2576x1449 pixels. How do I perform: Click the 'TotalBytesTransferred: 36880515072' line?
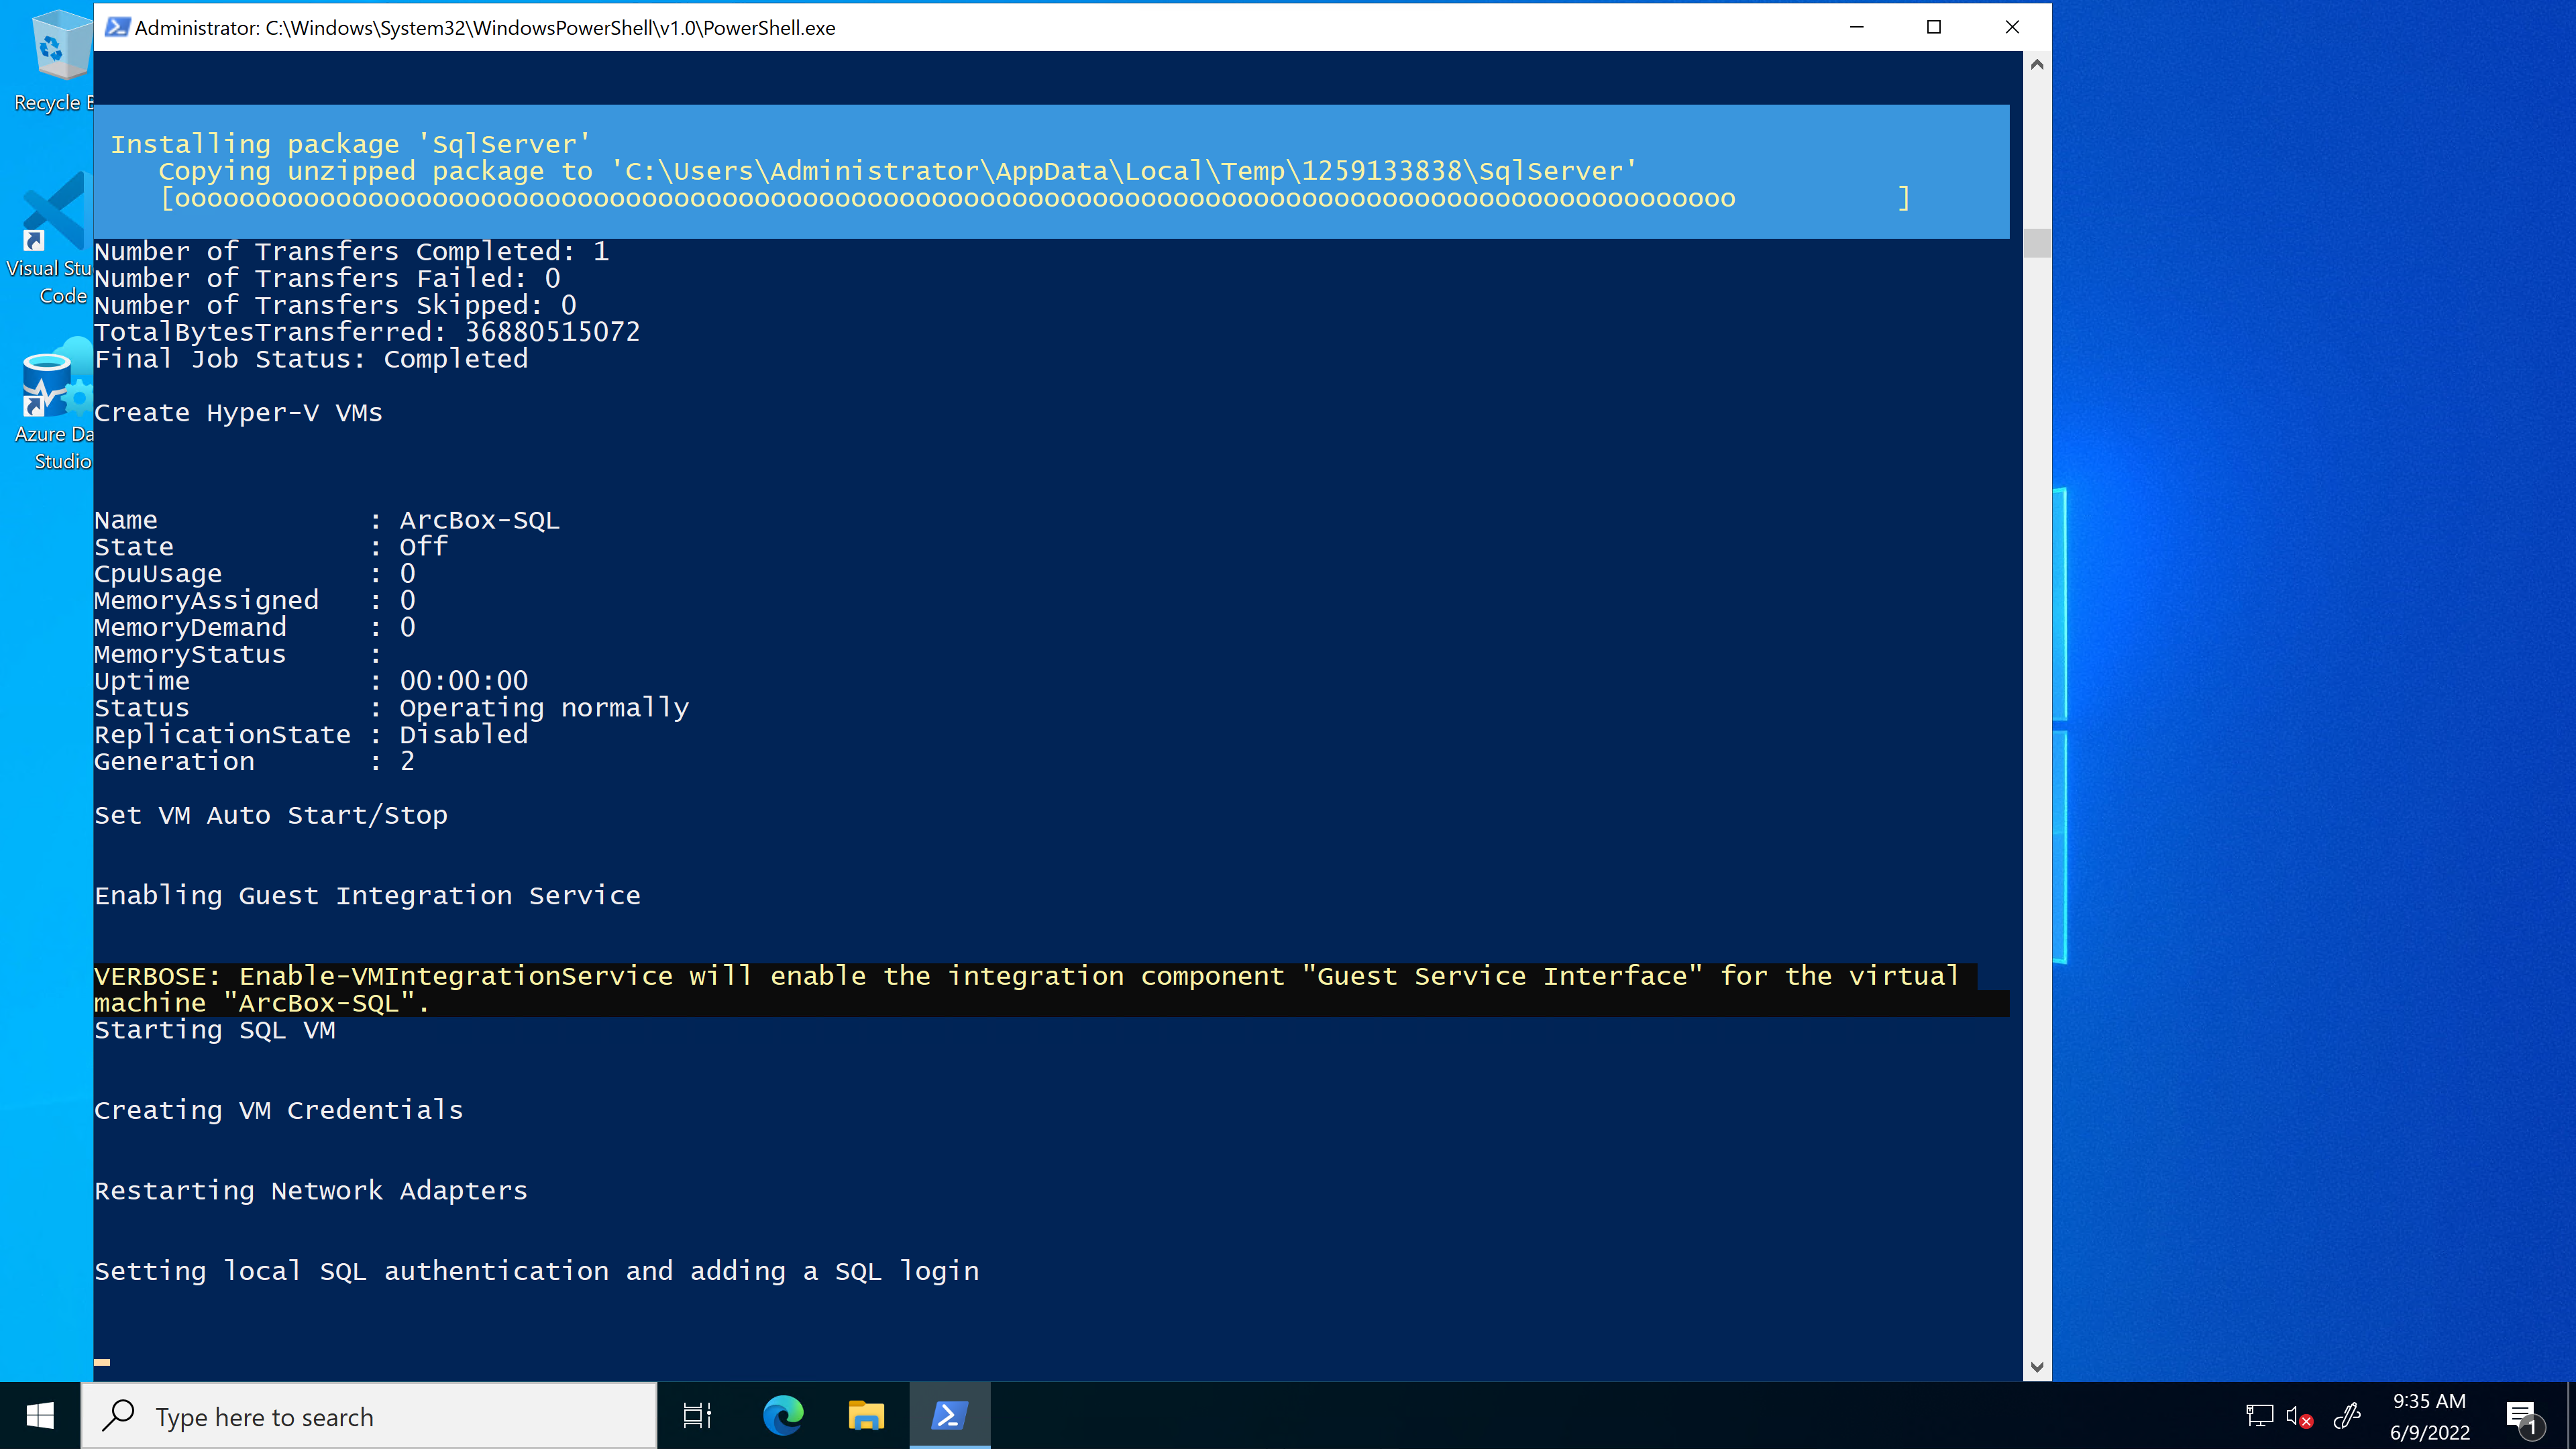367,332
